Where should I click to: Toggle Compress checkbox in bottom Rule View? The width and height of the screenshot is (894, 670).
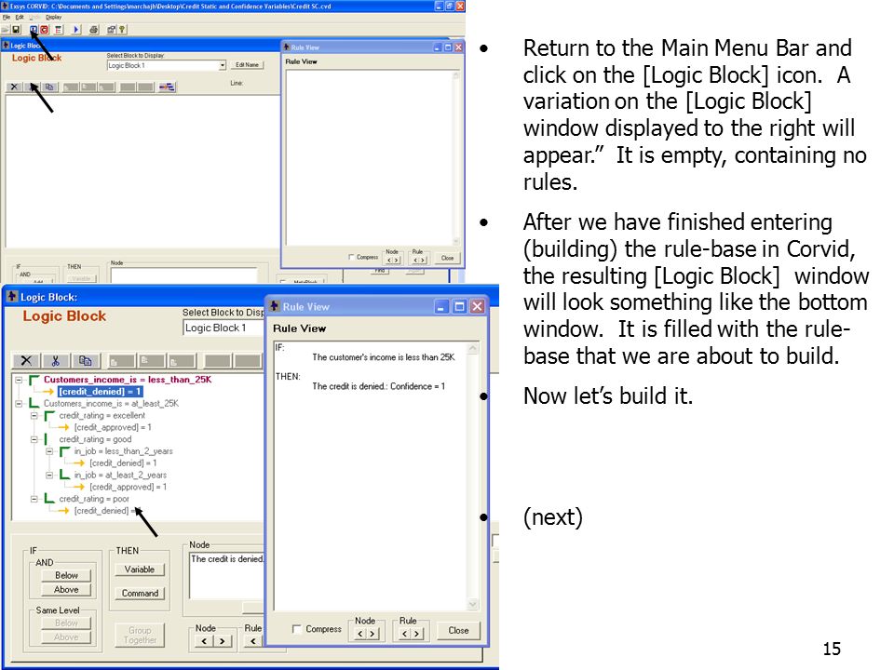point(296,629)
